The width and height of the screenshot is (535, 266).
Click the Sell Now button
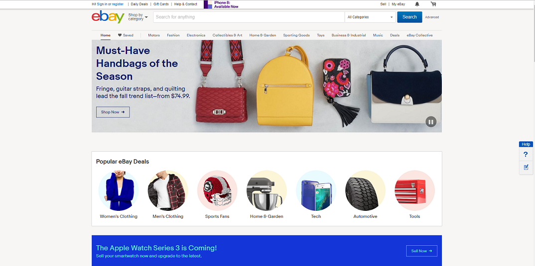coord(421,251)
